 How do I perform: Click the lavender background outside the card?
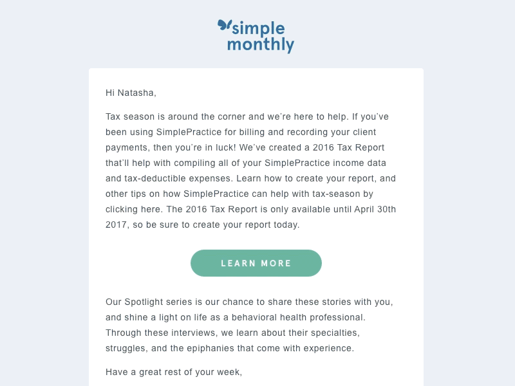tap(39, 193)
